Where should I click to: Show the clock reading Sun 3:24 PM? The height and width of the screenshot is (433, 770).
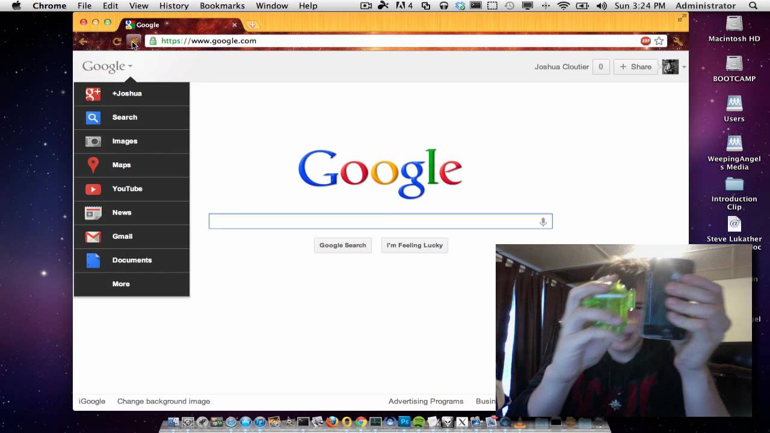pos(641,5)
